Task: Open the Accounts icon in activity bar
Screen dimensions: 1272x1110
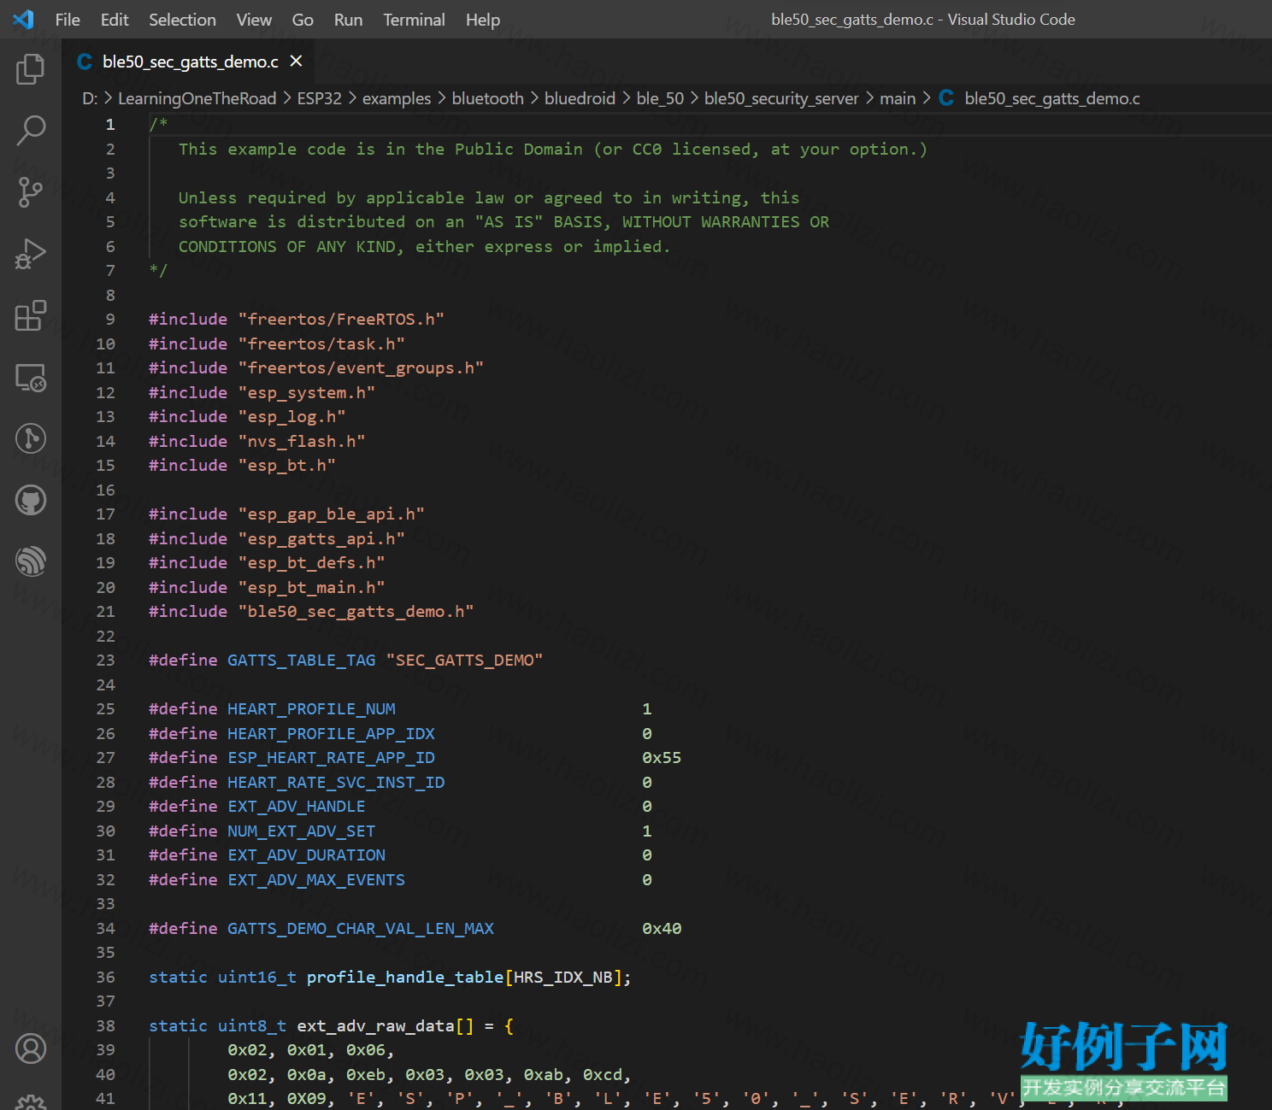Action: click(31, 1048)
